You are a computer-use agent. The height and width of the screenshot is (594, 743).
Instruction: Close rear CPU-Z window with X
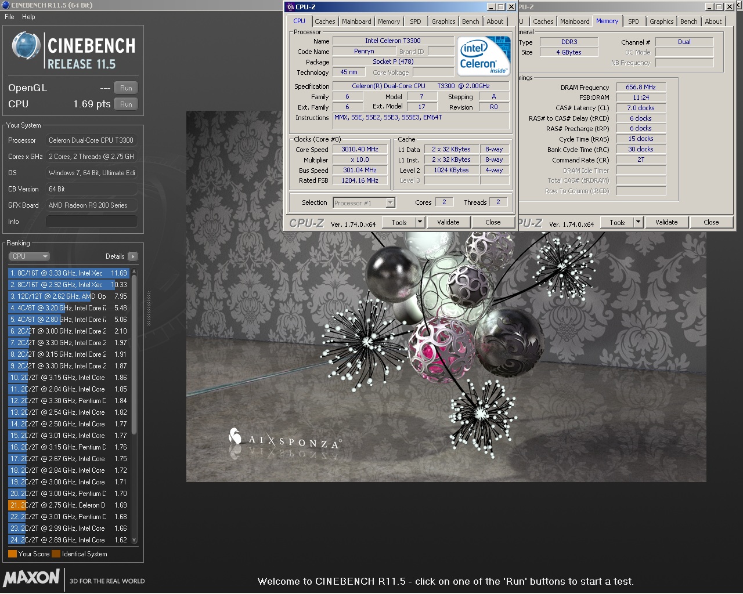click(729, 7)
